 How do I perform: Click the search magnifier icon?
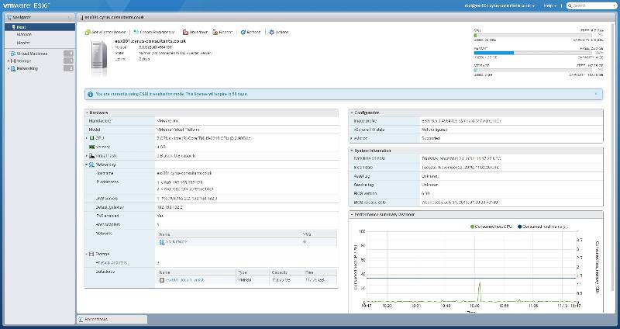[x=570, y=5]
